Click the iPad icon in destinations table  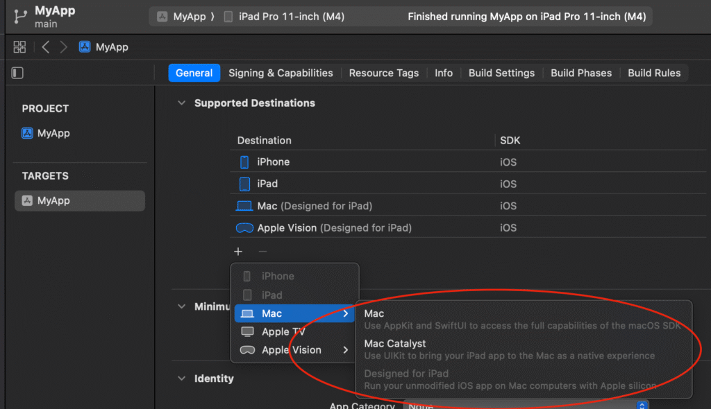click(244, 184)
